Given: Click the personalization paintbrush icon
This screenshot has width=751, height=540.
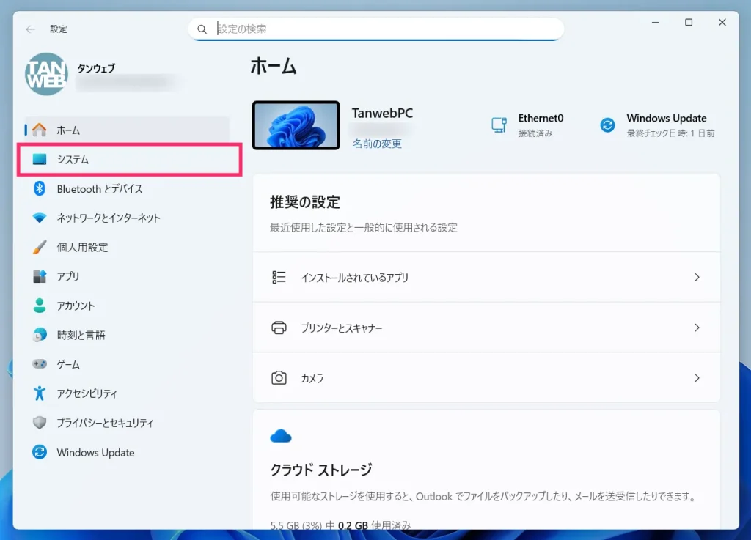Looking at the screenshot, I should pyautogui.click(x=40, y=247).
